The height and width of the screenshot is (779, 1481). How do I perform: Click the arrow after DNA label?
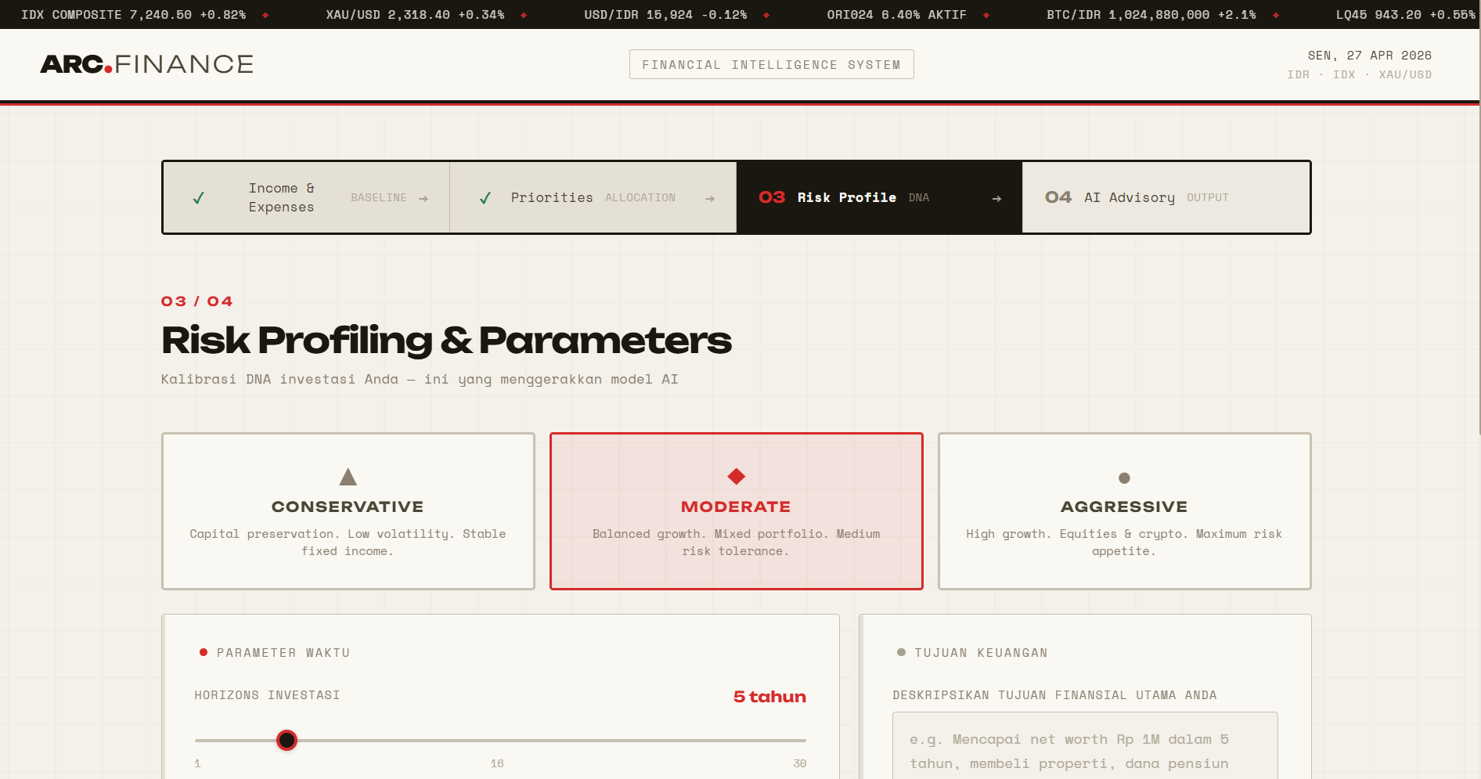pyautogui.click(x=996, y=198)
